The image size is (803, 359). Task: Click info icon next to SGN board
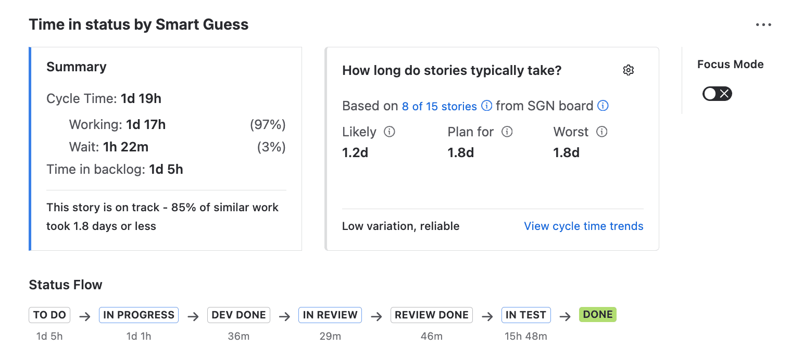tap(603, 106)
